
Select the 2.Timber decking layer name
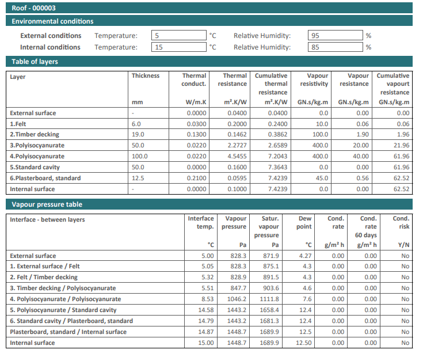click(x=35, y=135)
